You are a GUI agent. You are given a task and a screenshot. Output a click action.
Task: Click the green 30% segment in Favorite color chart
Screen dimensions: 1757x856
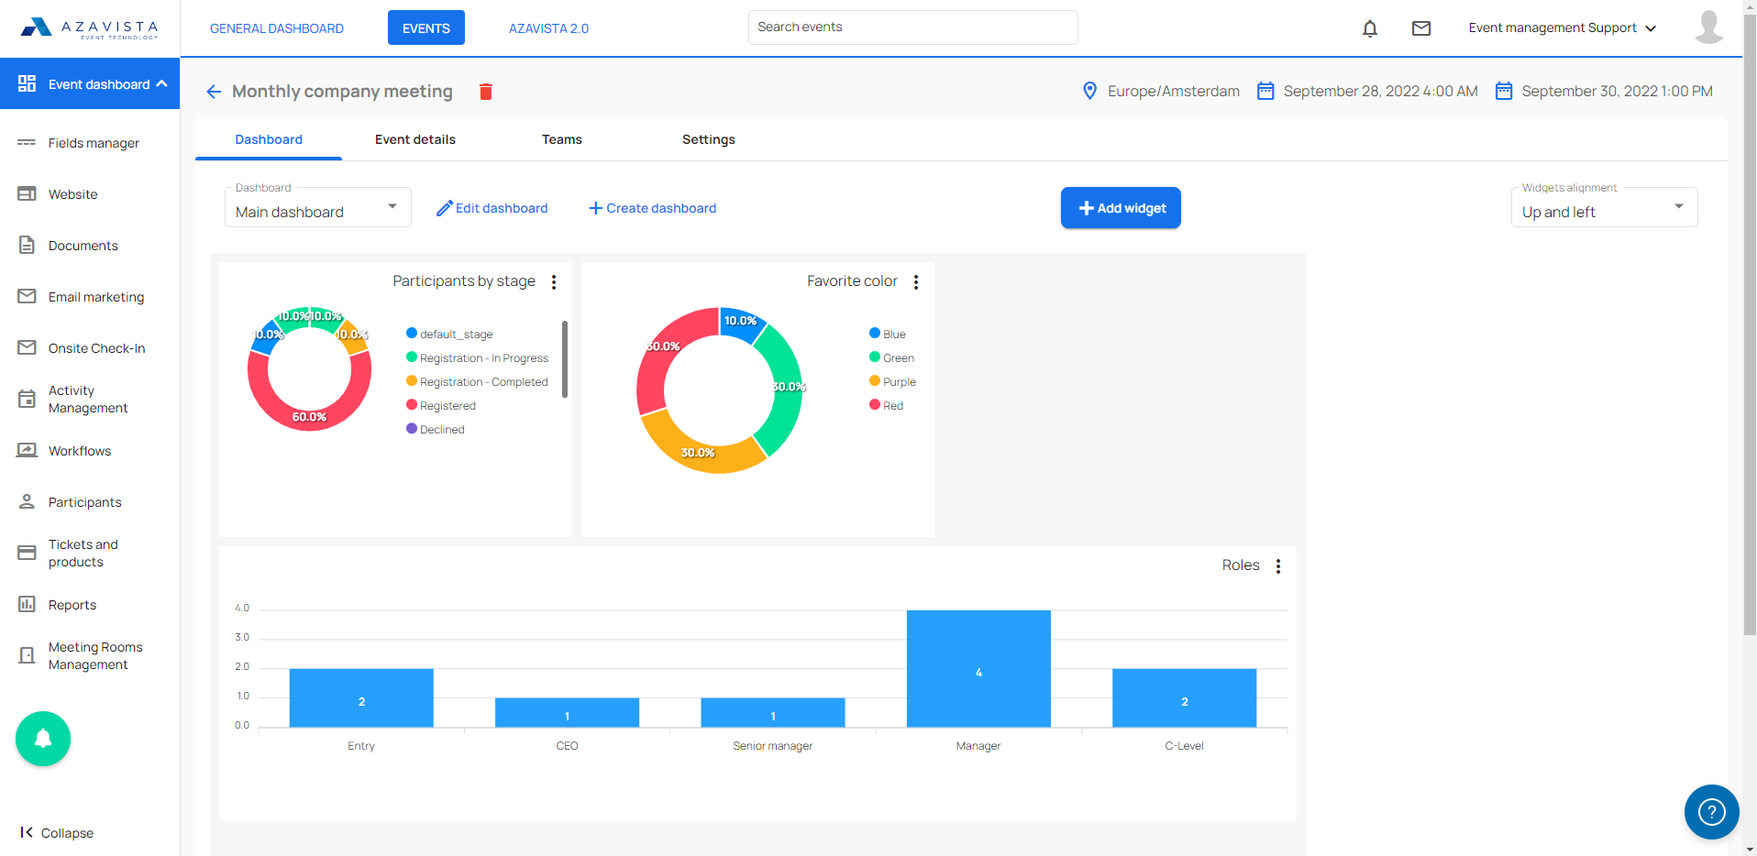787,387
